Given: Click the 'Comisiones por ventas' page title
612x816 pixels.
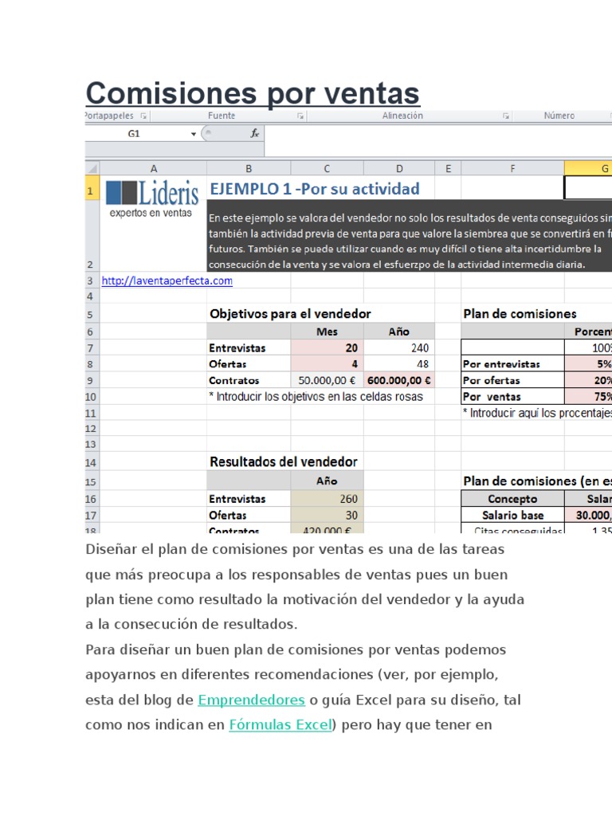Looking at the screenshot, I should [253, 94].
